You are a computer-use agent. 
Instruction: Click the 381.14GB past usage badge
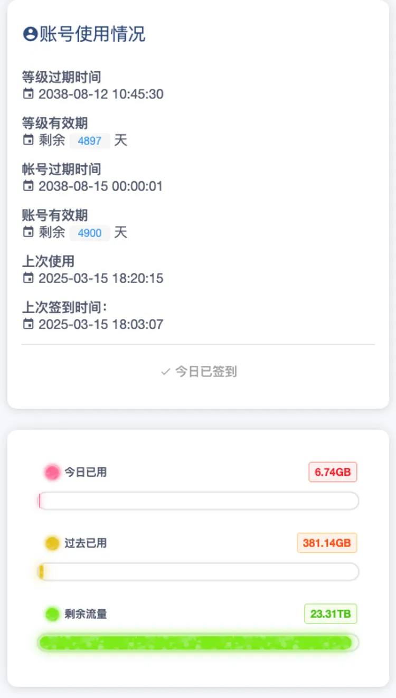pos(327,543)
